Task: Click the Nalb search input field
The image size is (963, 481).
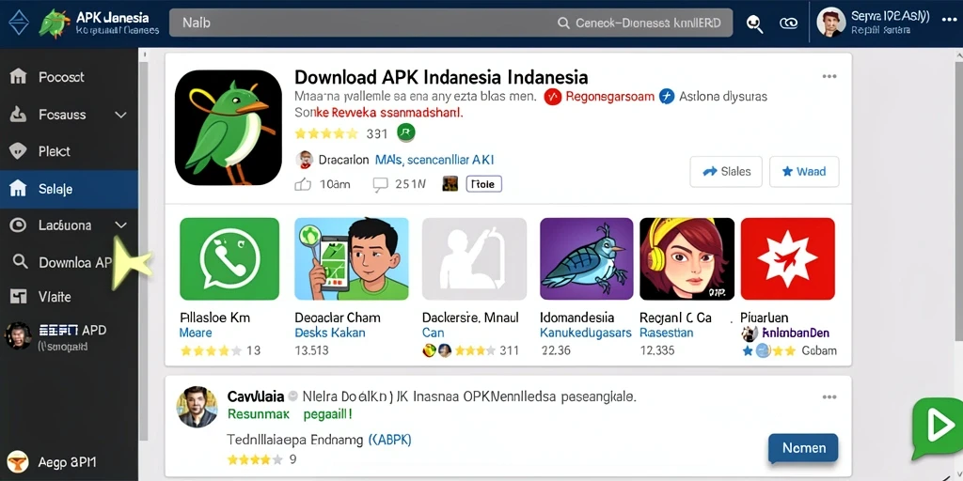Action: (450, 23)
